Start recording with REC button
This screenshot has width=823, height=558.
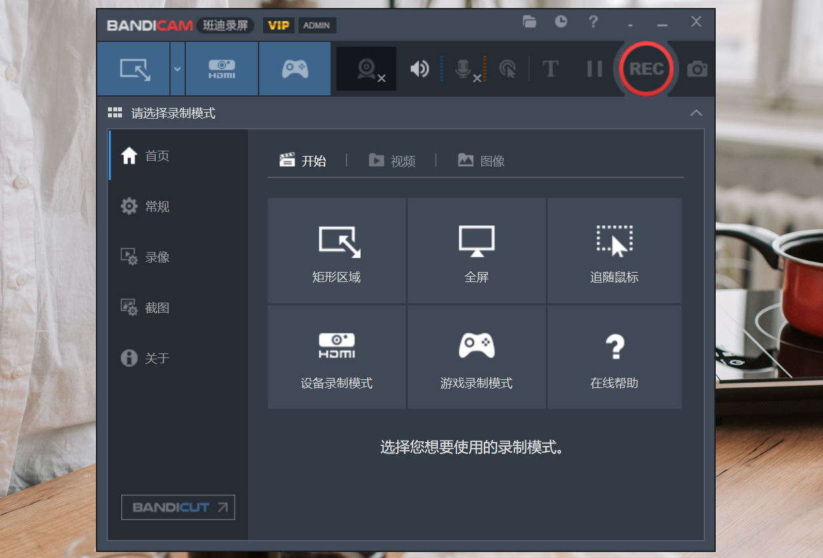[x=646, y=69]
